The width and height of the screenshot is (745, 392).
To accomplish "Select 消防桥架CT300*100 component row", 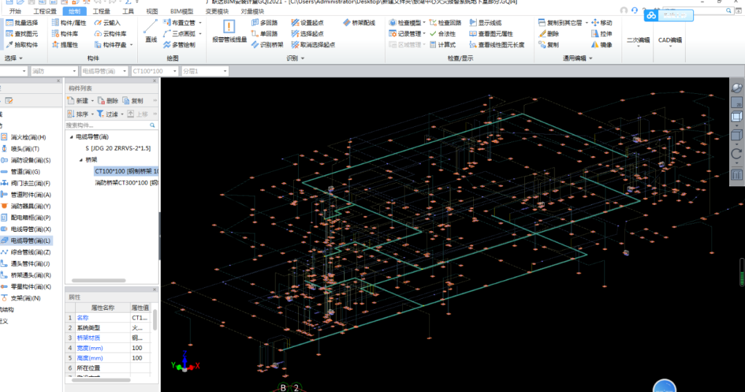I will (x=126, y=182).
